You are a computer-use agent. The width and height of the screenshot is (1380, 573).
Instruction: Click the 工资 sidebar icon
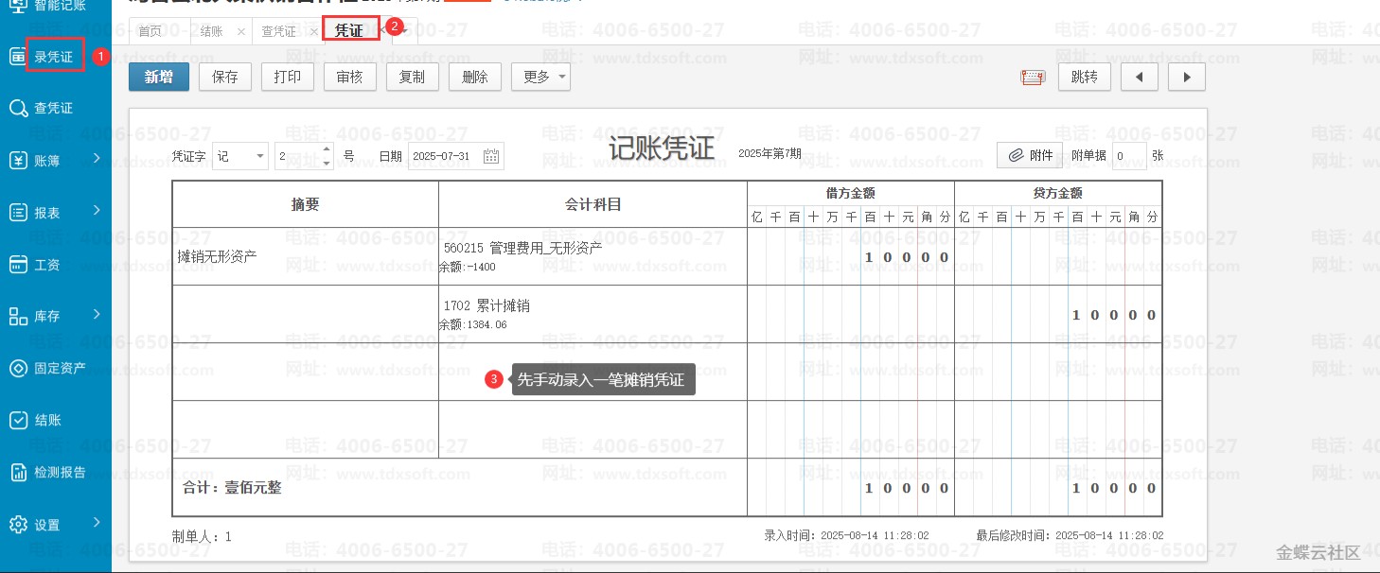click(x=18, y=265)
